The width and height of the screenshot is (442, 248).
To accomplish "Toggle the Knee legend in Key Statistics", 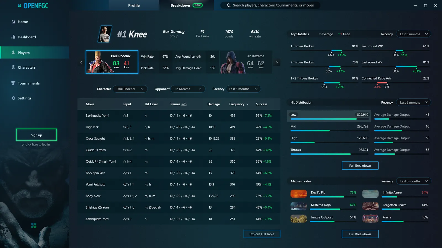I will click(x=344, y=34).
